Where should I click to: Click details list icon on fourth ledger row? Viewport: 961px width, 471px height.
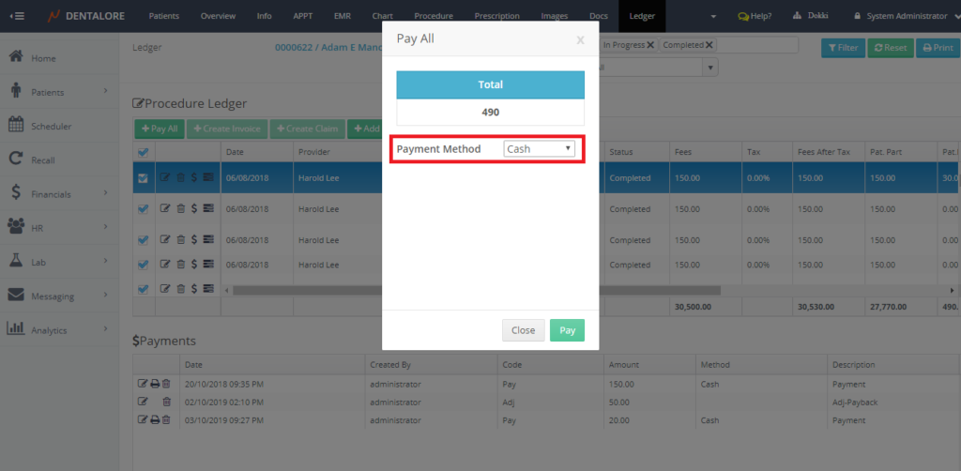[x=207, y=265]
